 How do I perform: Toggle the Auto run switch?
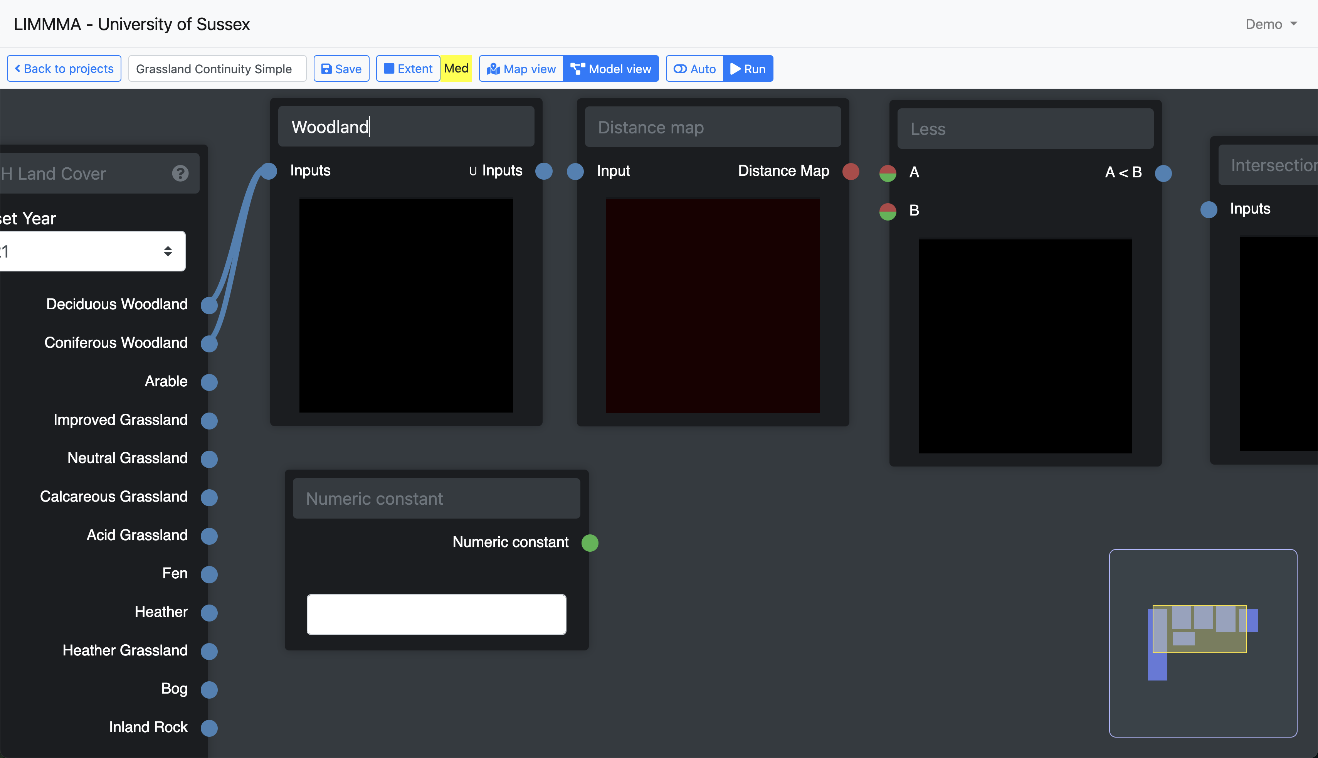(694, 69)
